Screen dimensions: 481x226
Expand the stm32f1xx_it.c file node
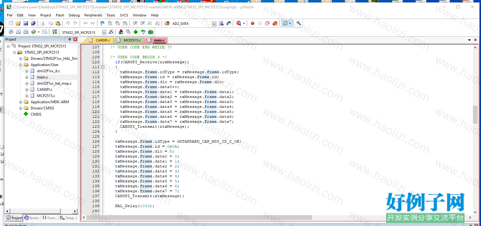pos(27,71)
